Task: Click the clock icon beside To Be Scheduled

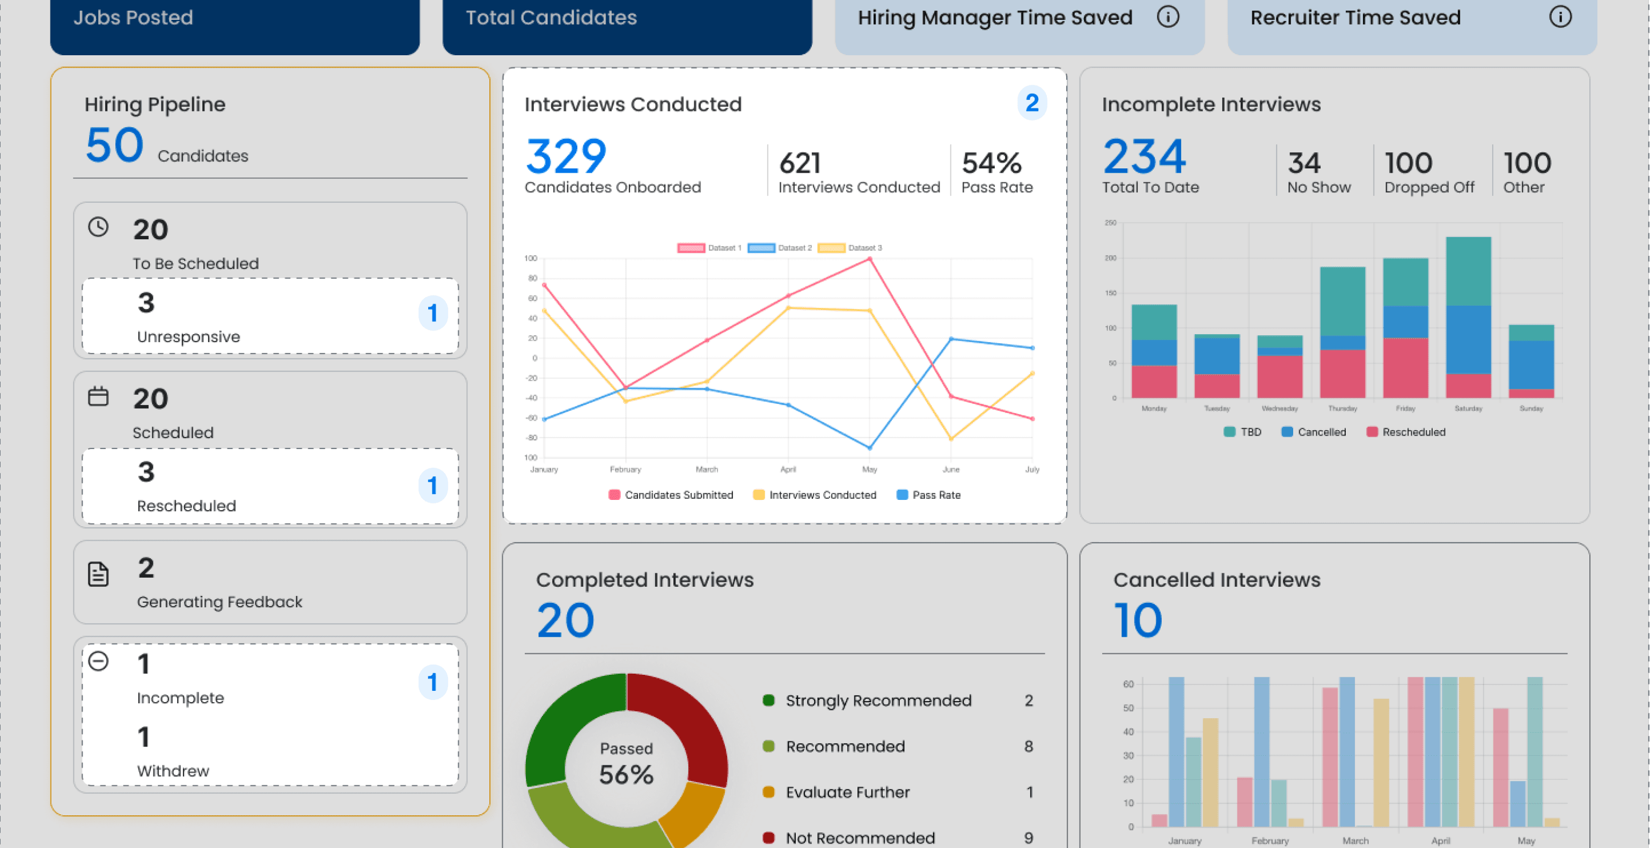Action: 98,227
